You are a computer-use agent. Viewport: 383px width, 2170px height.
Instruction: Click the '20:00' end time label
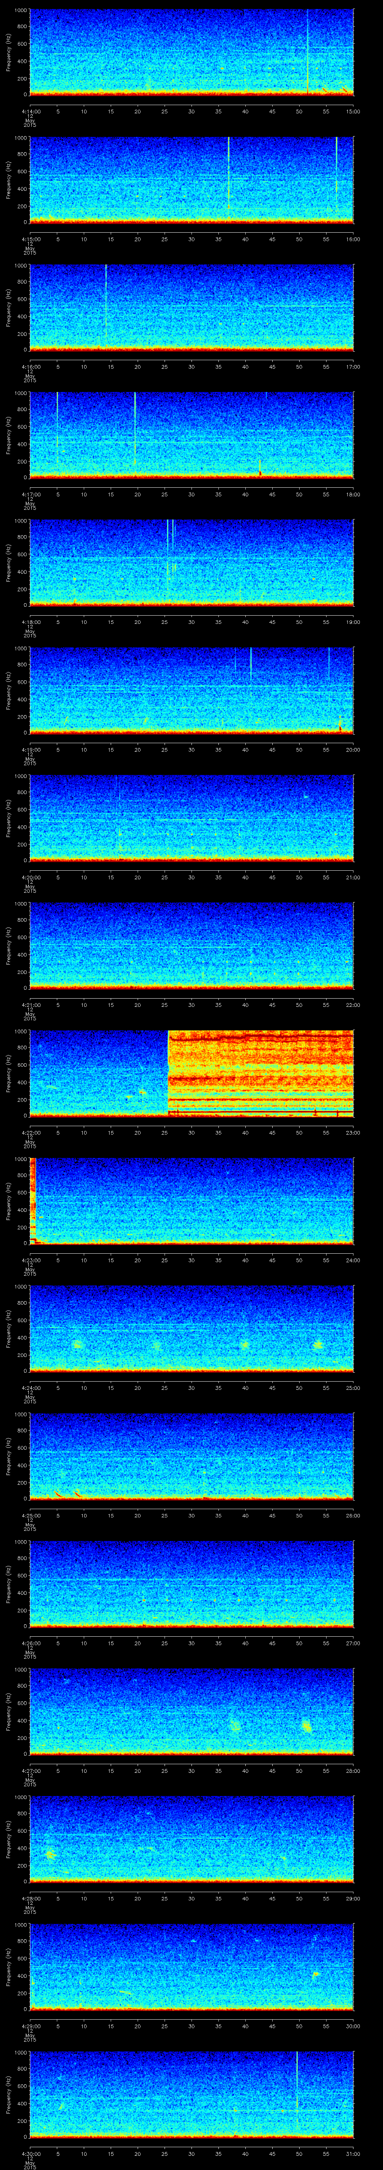[353, 750]
